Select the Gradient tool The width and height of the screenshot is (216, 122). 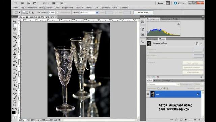(x=15, y=65)
